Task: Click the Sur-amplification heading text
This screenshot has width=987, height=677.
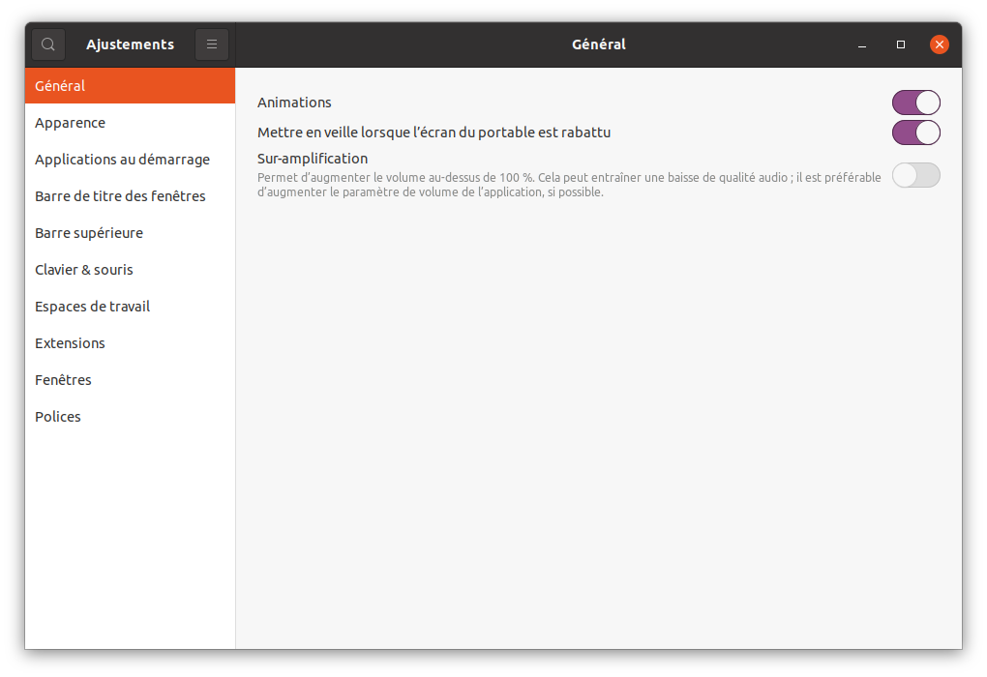Action: coord(313,159)
